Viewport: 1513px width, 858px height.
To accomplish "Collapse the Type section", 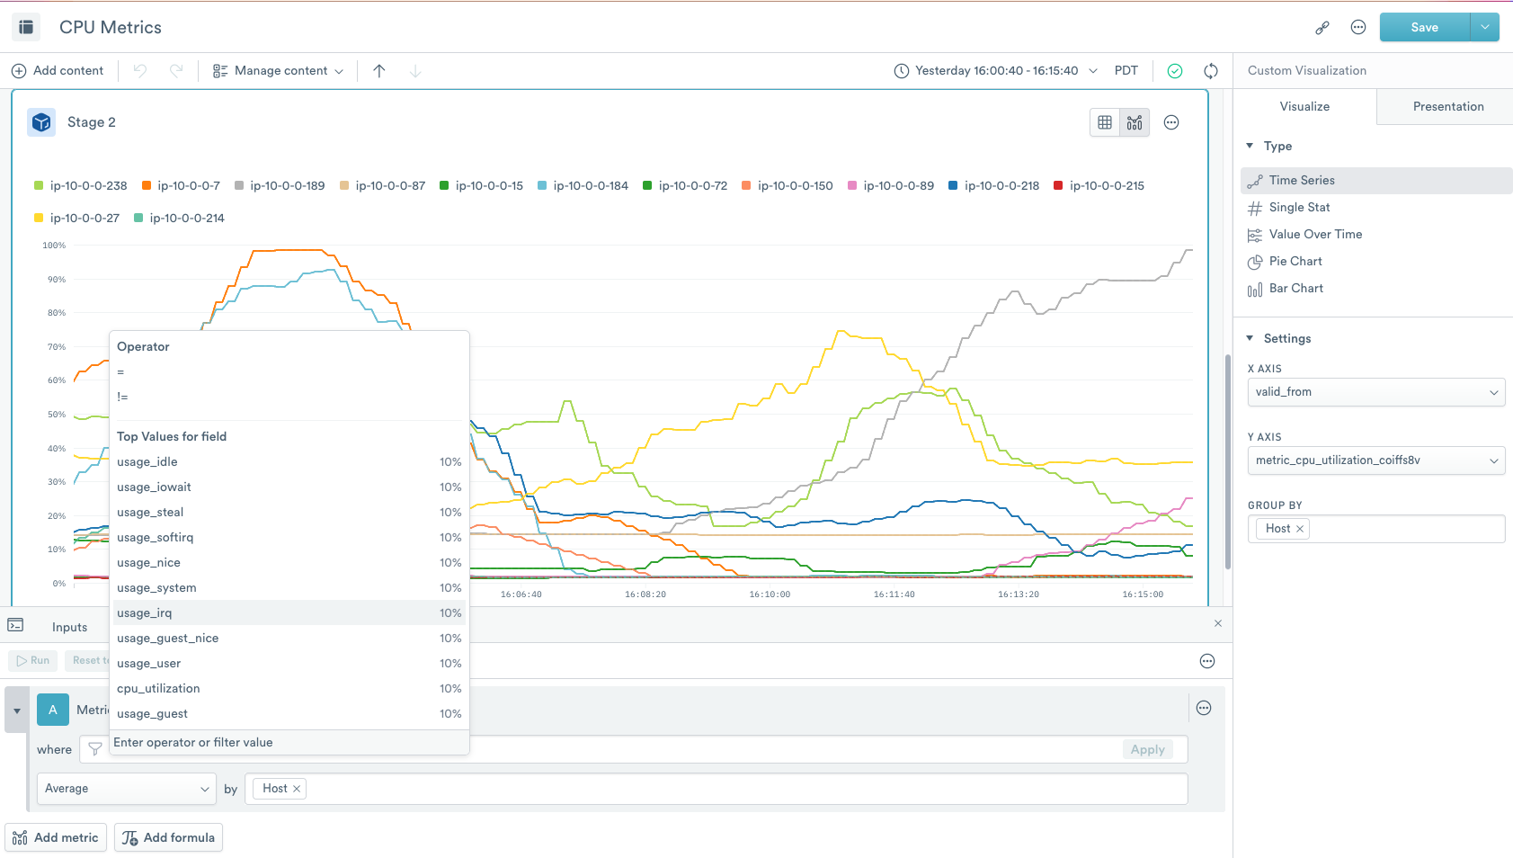I will (x=1250, y=146).
